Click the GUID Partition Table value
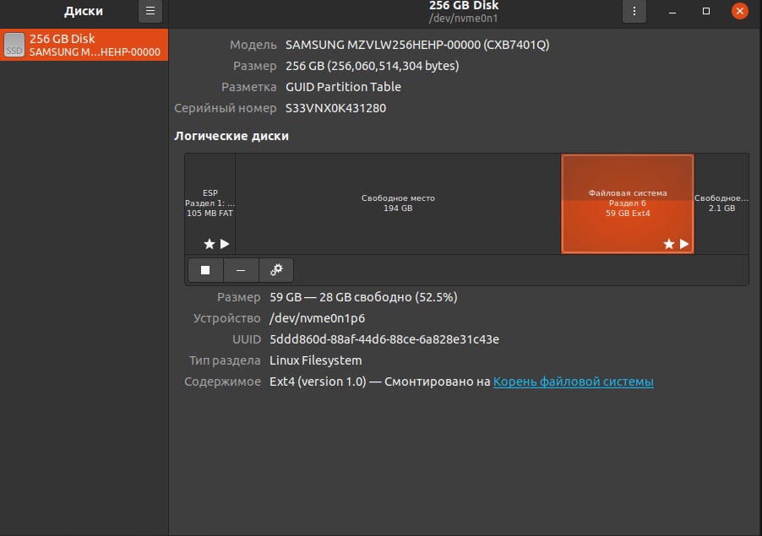This screenshot has height=536, width=762. (343, 87)
